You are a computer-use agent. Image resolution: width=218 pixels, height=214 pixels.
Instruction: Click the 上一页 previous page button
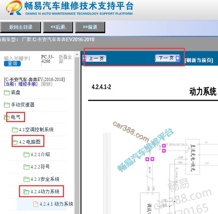(x=95, y=58)
